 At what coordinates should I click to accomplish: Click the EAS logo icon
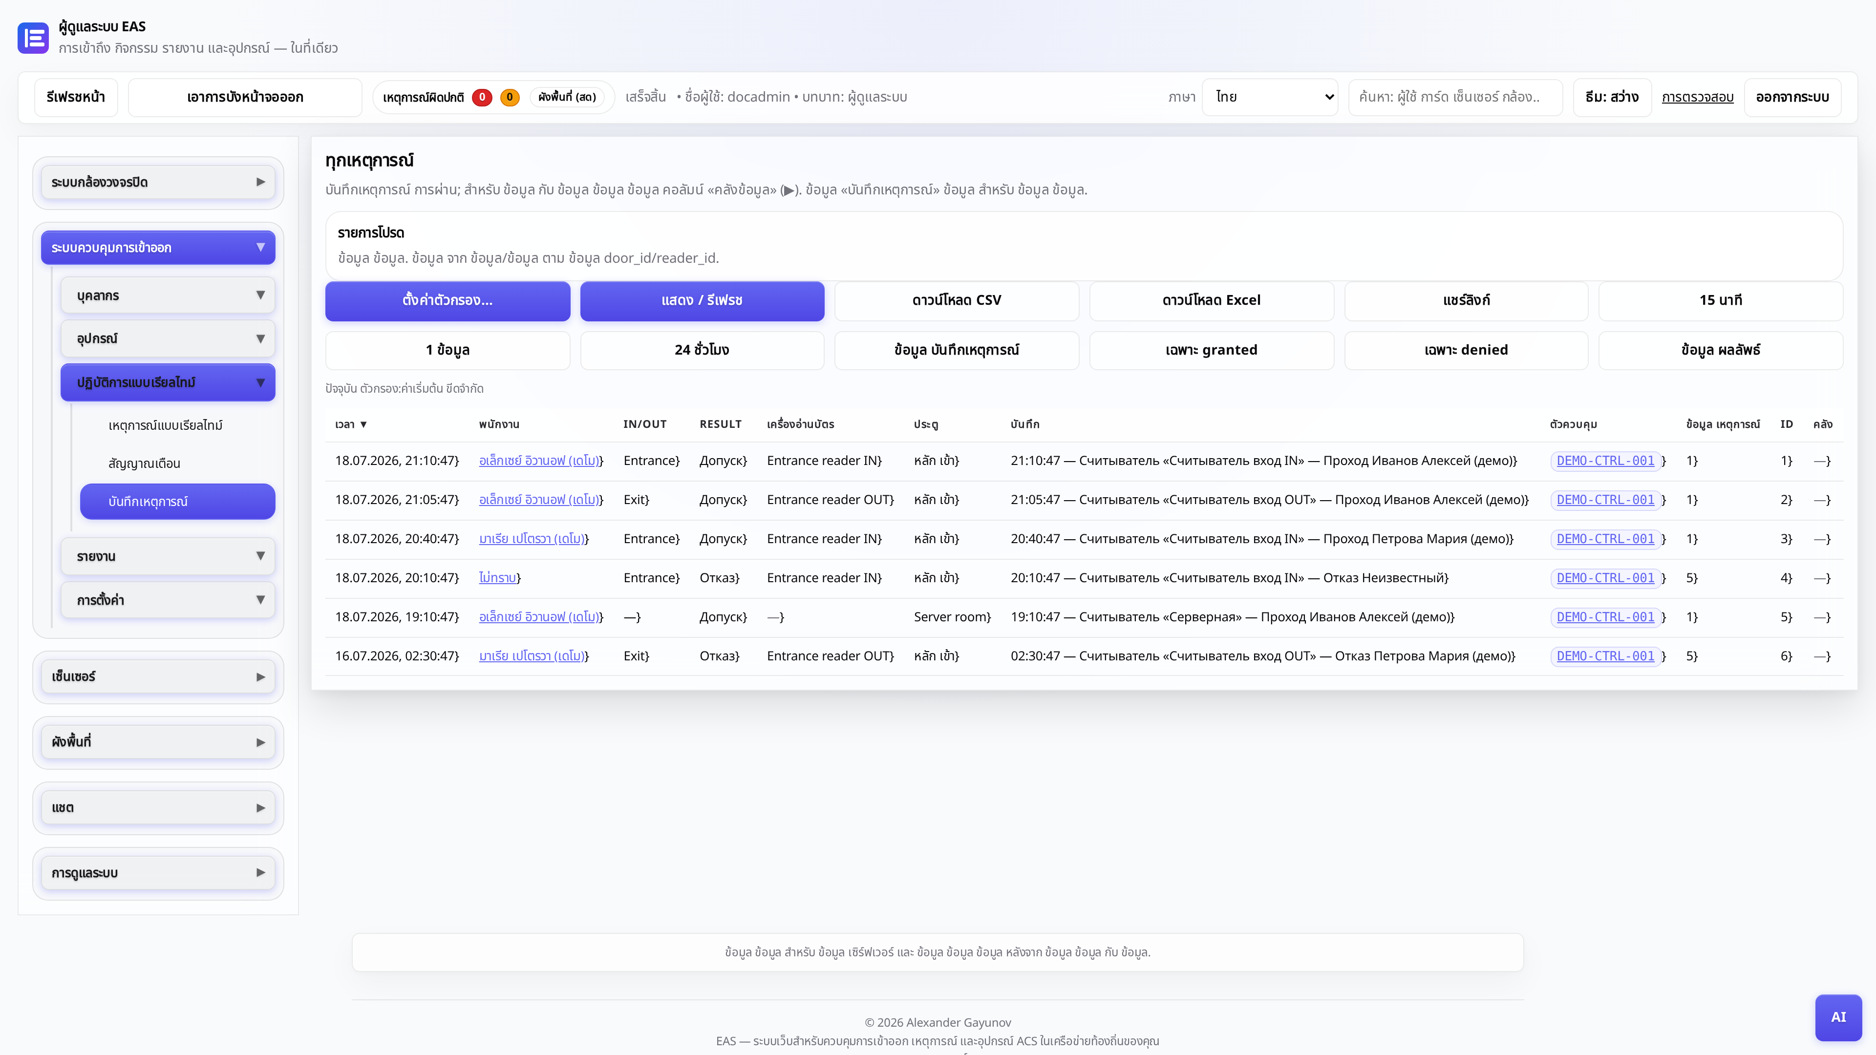coord(33,38)
